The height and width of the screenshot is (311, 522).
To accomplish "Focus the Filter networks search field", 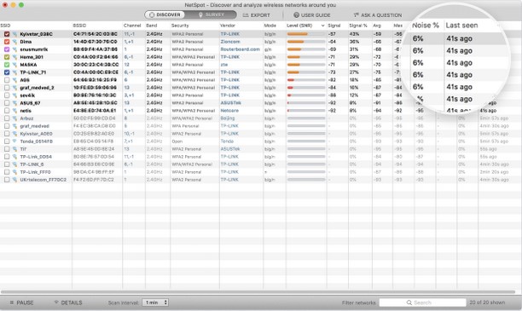I will tap(422, 302).
